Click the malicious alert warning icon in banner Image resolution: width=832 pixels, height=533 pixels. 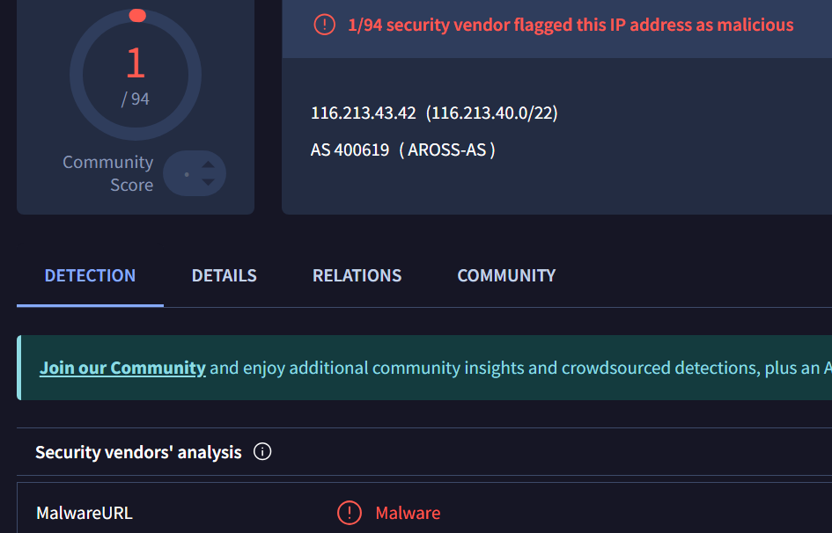324,25
